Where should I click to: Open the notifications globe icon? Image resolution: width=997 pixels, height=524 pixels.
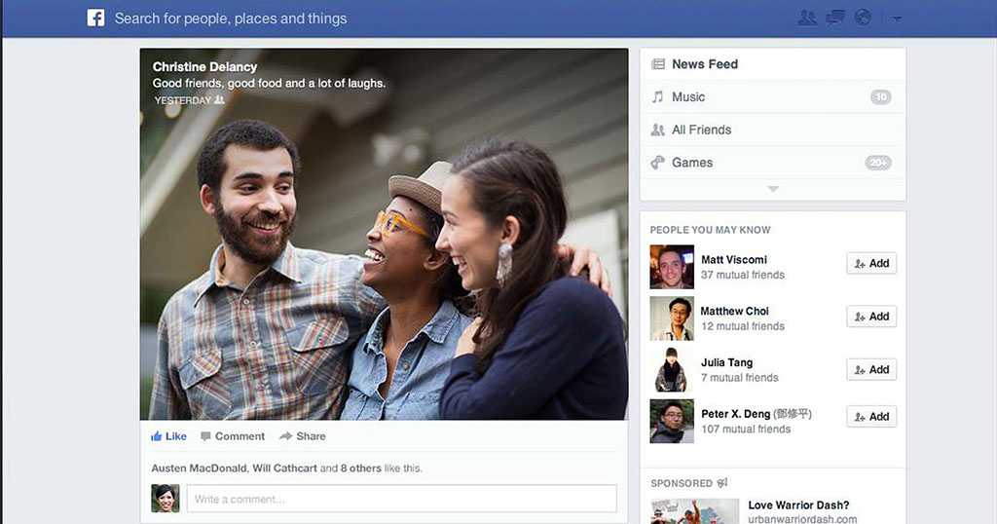click(863, 19)
